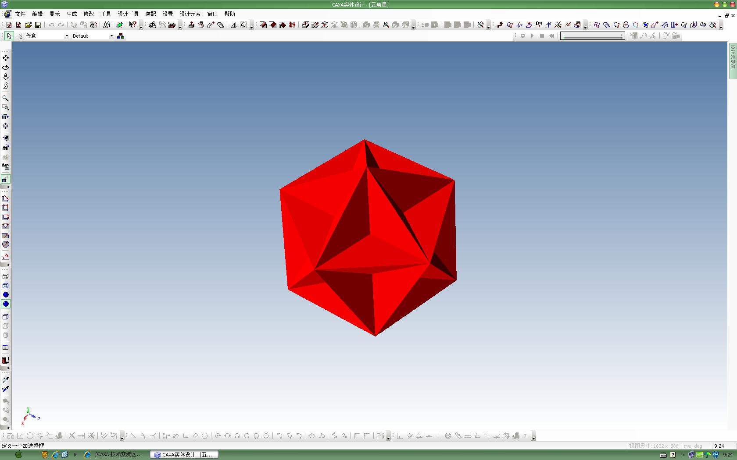
Task: Expand the left camera toolbar overflow arrow
Action: click(x=7, y=187)
